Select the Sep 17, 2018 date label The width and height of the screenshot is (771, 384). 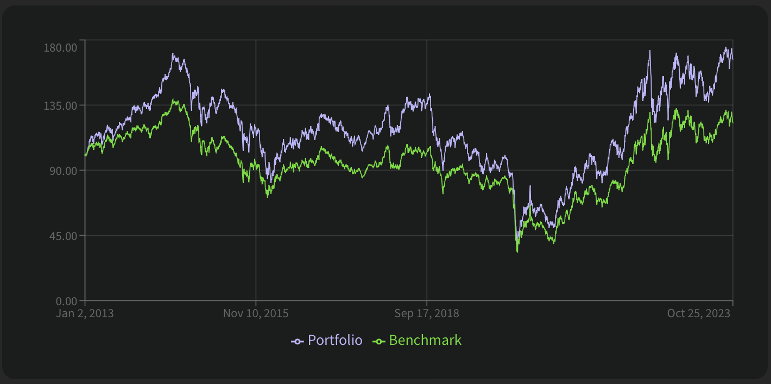(x=427, y=313)
